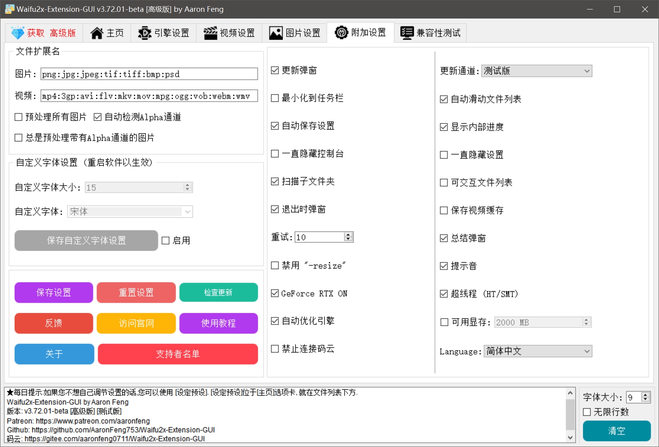Click the 图片 extensions field

[149, 74]
